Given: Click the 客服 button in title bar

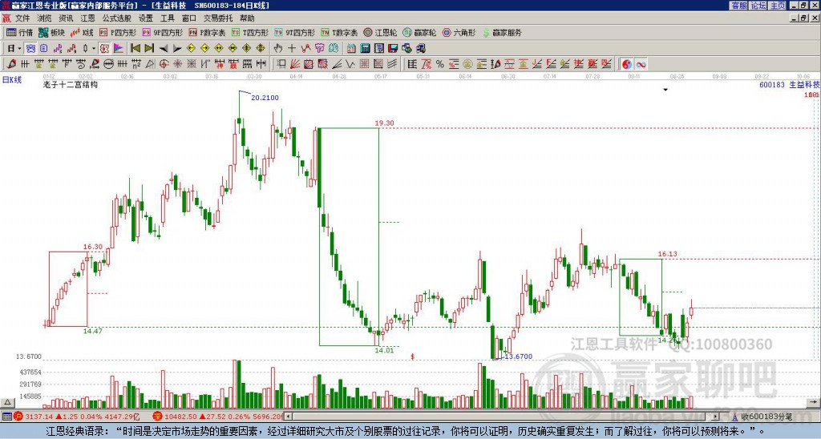Looking at the screenshot, I should point(739,6).
